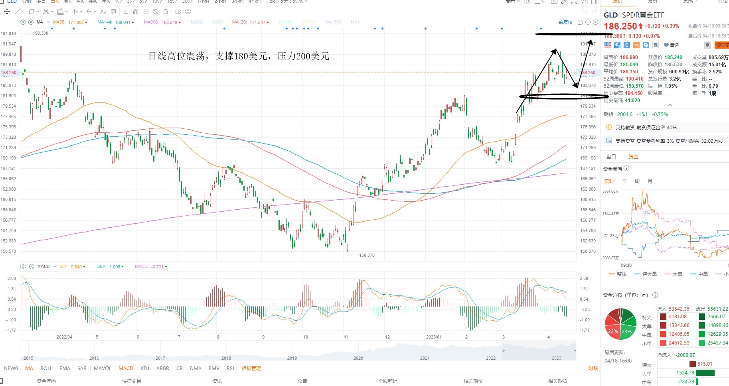The width and height of the screenshot is (729, 386).
Task: Toggle MA30 moving average line visibility
Action: coord(196,22)
